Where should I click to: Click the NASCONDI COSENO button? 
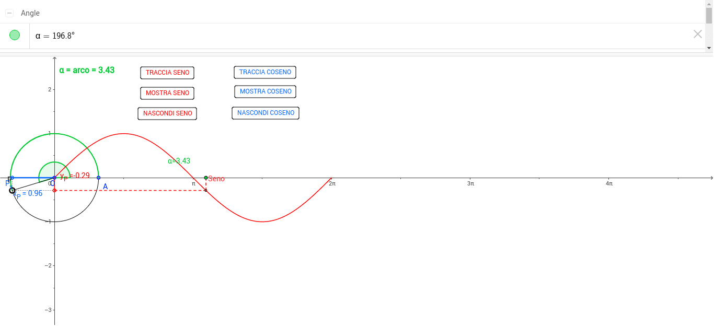point(266,113)
